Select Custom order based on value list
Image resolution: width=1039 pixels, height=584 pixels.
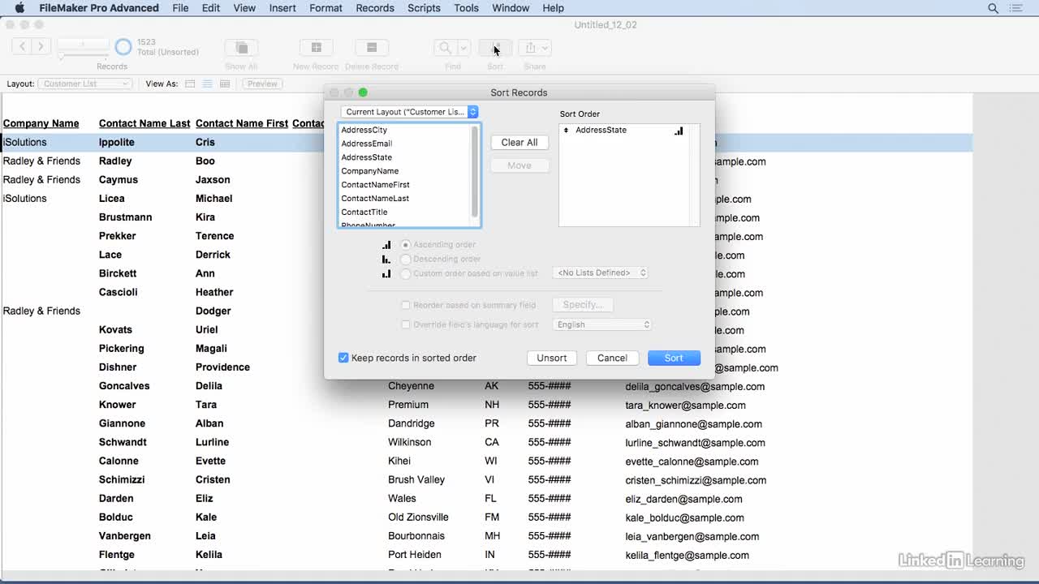coord(406,273)
